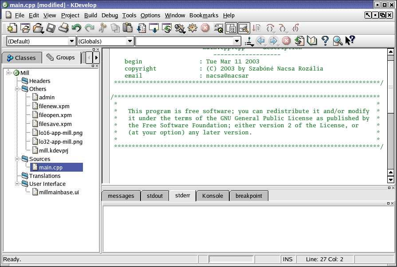The height and width of the screenshot is (267, 397).
Task: Open the Project menu
Action: coord(70,16)
